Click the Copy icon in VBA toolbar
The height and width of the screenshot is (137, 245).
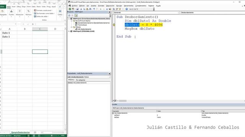(84, 9)
